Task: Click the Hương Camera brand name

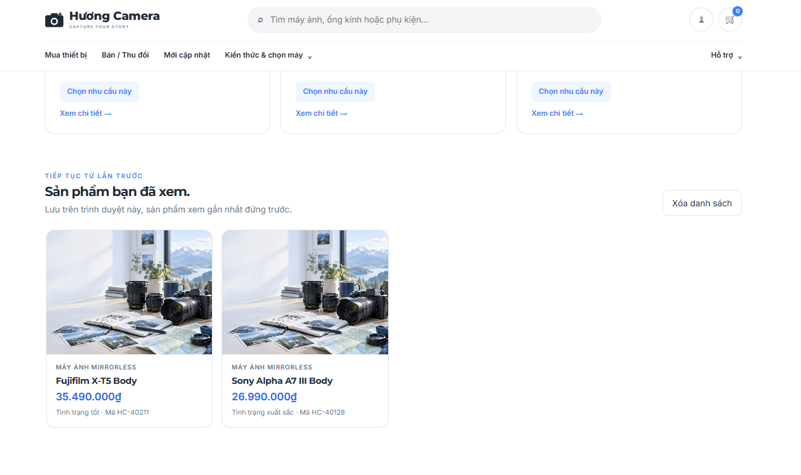Action: pos(115,16)
